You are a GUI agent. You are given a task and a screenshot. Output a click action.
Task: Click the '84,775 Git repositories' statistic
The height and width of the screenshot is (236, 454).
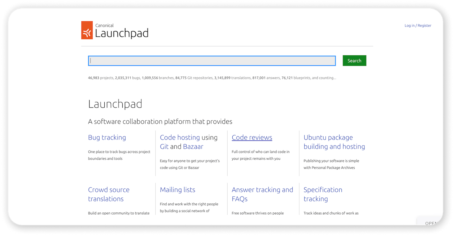[194, 78]
